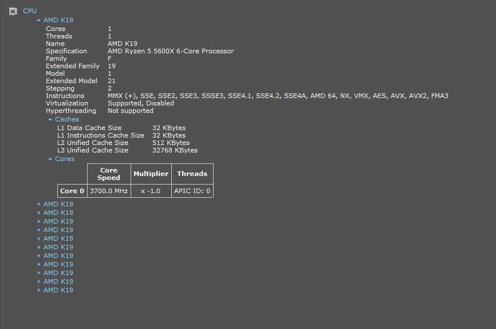Click the Instructions row label
The image size is (496, 329).
pyautogui.click(x=65, y=96)
